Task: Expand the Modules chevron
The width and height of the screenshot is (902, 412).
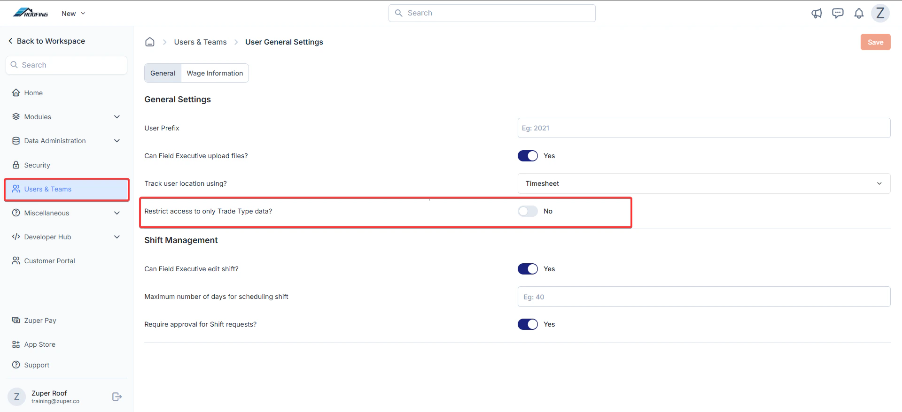Action: [x=117, y=116]
